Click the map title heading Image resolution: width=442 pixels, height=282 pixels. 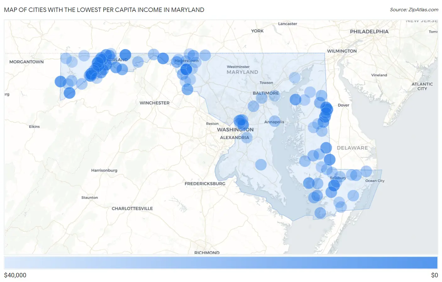pos(104,10)
